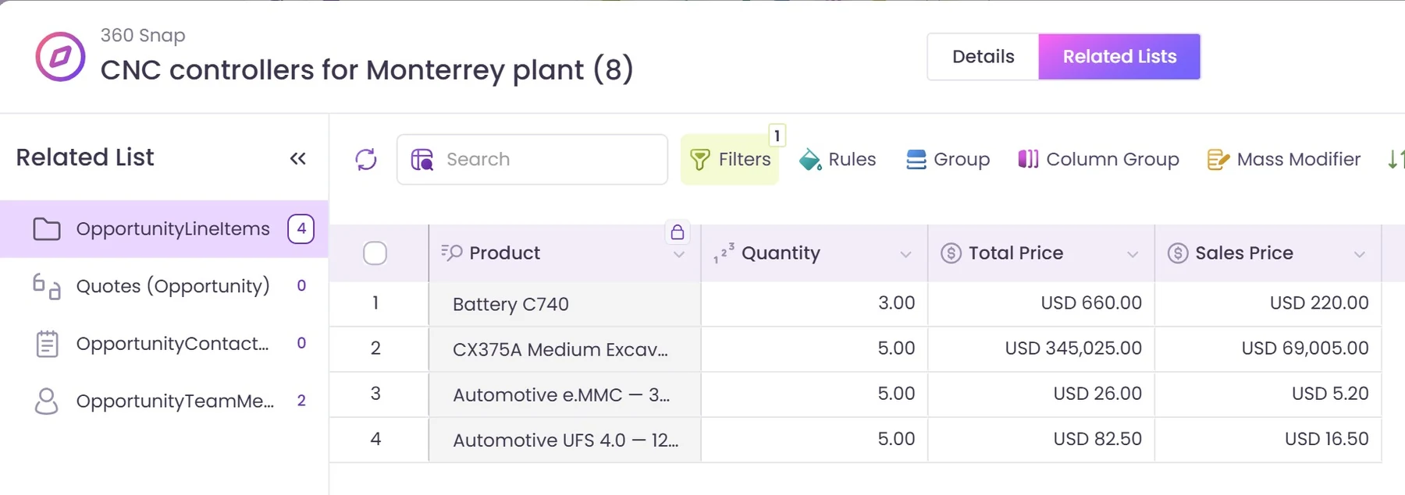Click the filter count badge showing 1
Screen dimensions: 1405x495
(777, 136)
